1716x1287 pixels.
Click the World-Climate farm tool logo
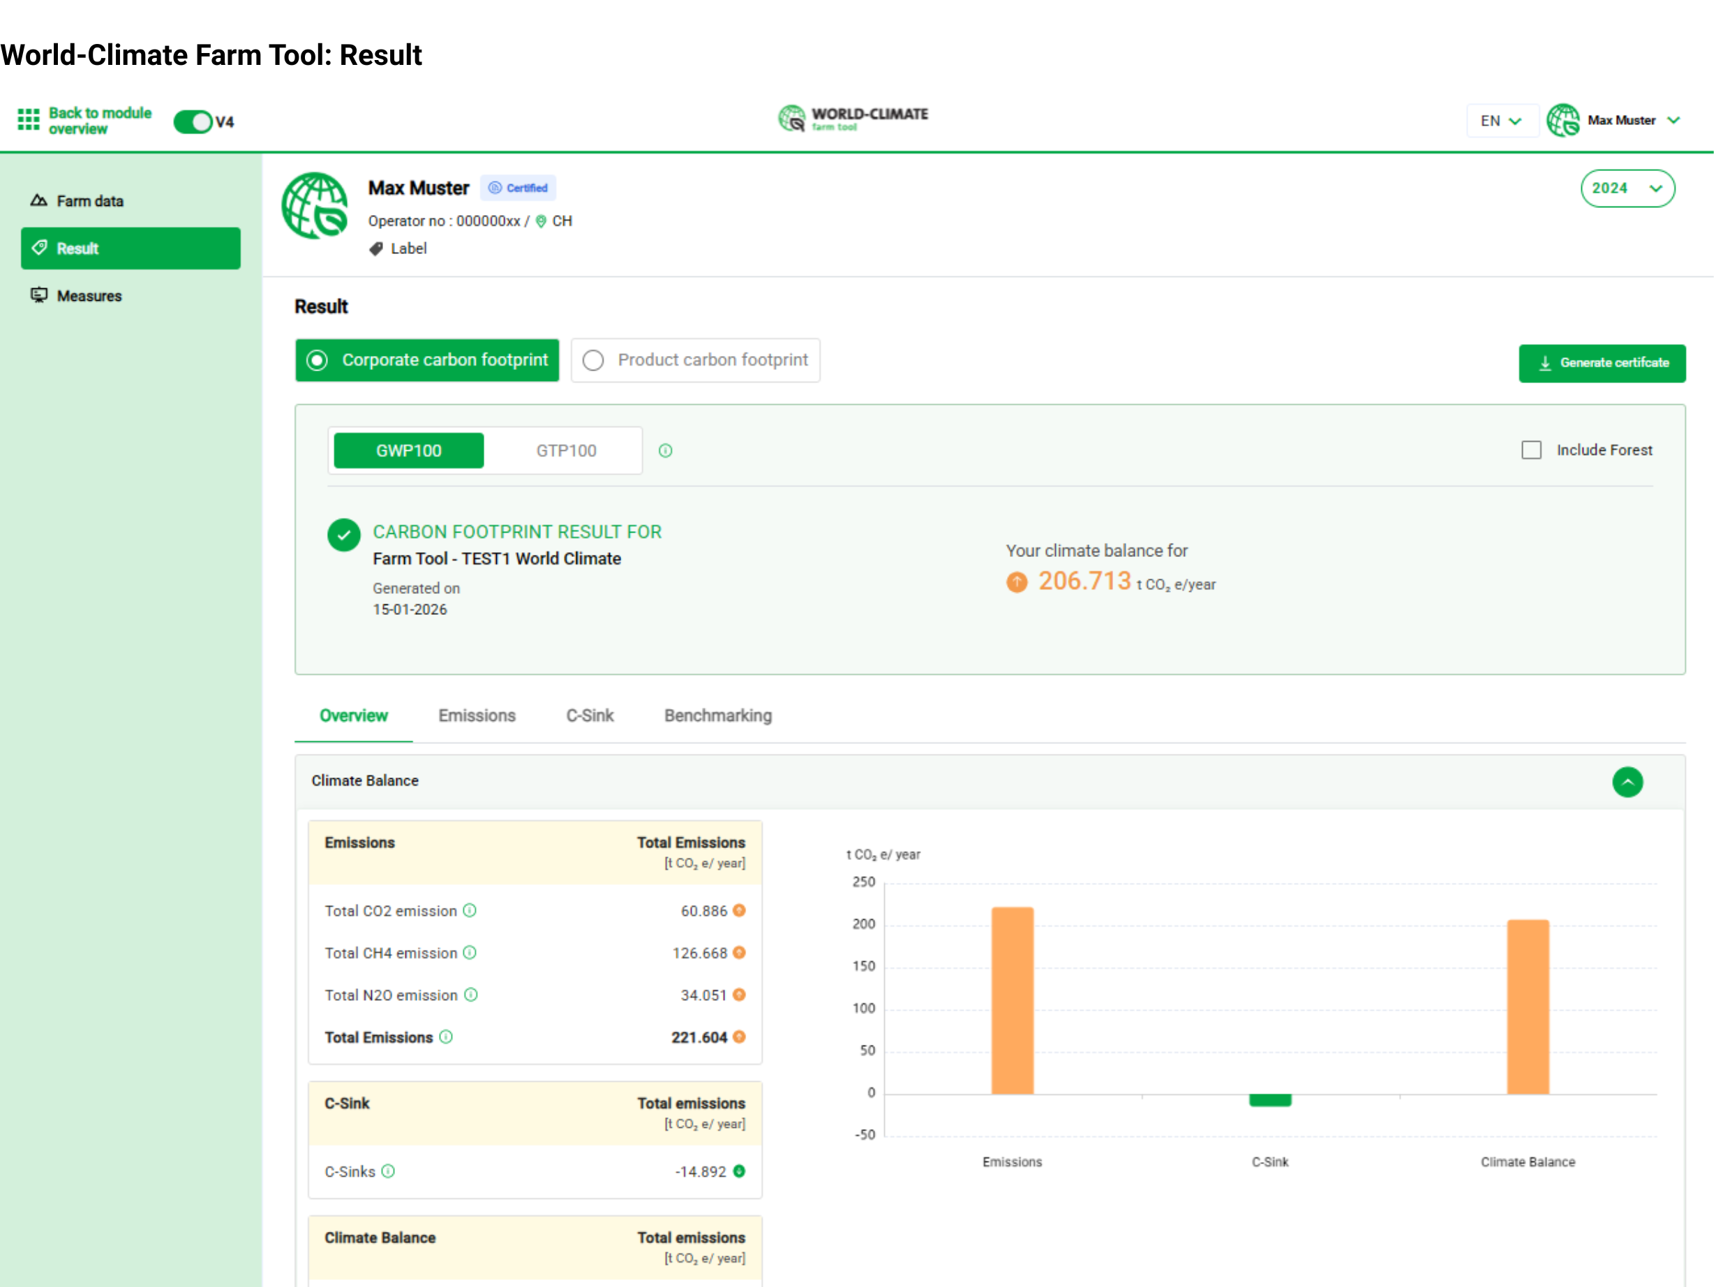click(853, 119)
